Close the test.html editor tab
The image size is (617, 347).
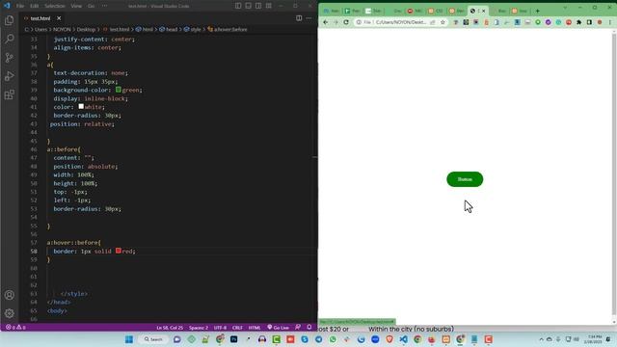(59, 18)
